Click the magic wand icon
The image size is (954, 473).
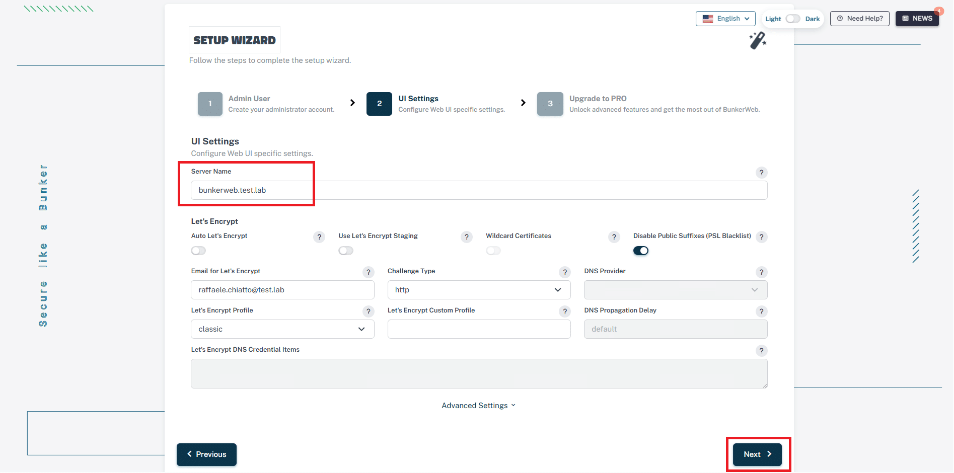pyautogui.click(x=757, y=41)
